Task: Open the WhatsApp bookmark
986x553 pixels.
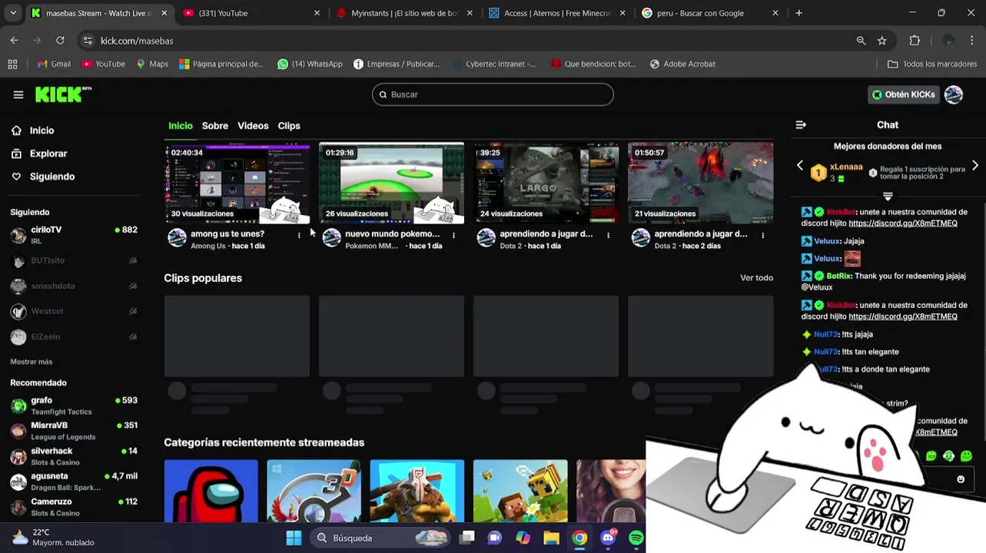Action: (x=310, y=64)
